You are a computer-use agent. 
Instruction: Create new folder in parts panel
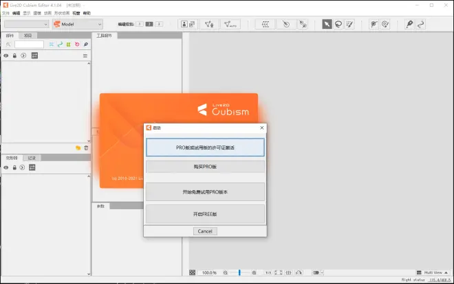[x=78, y=147]
